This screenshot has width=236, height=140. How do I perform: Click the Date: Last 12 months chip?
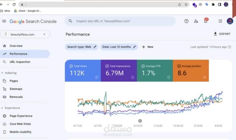click(x=119, y=47)
